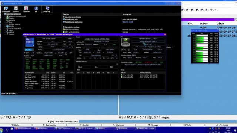Select Központi Processzor(ok) in the tree
Image resolution: width=237 pixels, height=133 pixels.
click(x=17, y=16)
